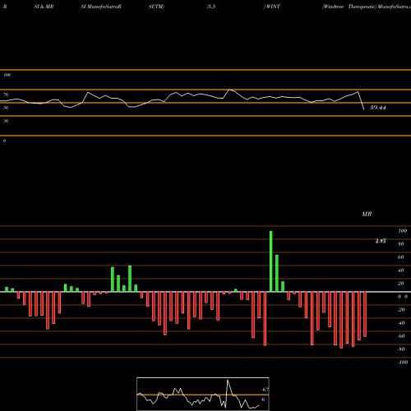Click the 30 level label on the RSI axis
The image size is (411, 411).
click(x=6, y=121)
